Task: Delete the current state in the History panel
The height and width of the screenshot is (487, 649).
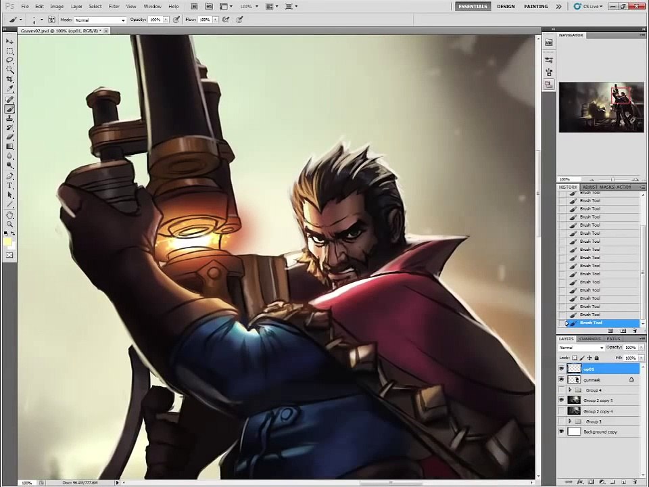Action: (635, 331)
